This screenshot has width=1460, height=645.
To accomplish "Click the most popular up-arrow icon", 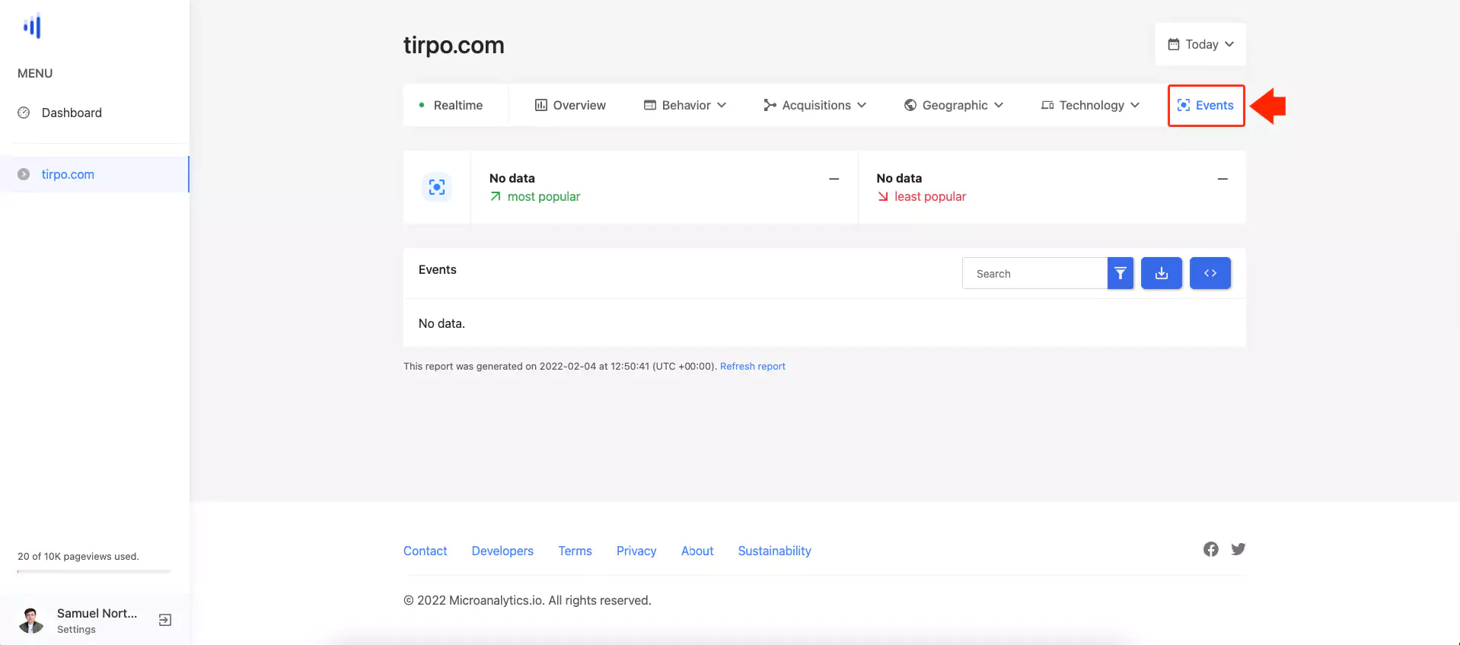I will click(496, 196).
